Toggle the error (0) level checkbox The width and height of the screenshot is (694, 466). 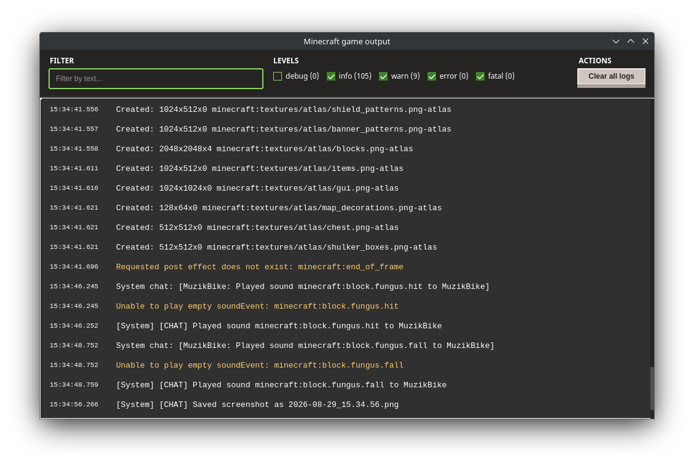tap(432, 76)
